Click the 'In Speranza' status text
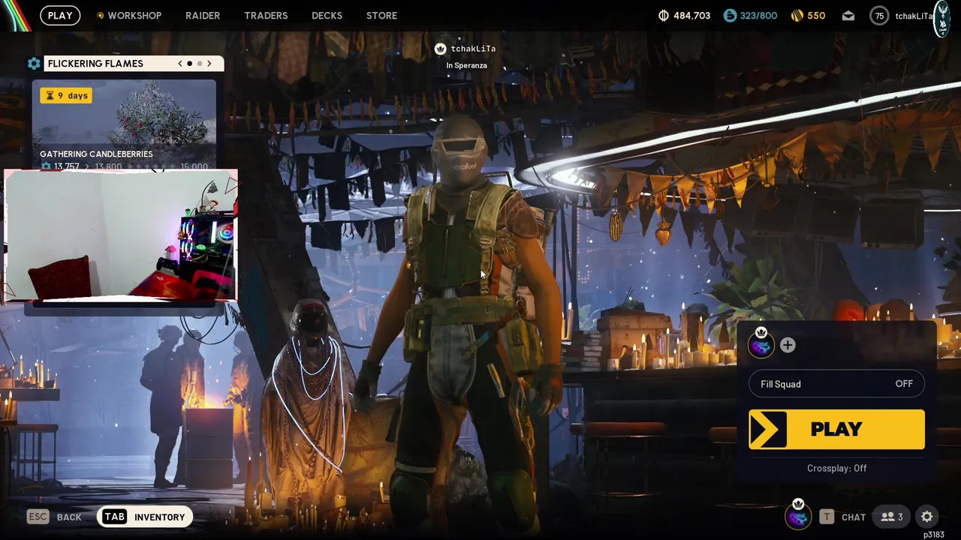 tap(466, 65)
